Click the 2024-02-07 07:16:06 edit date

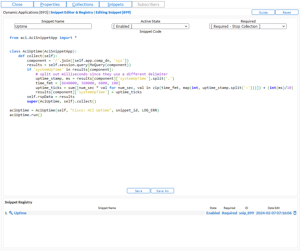[274, 213]
